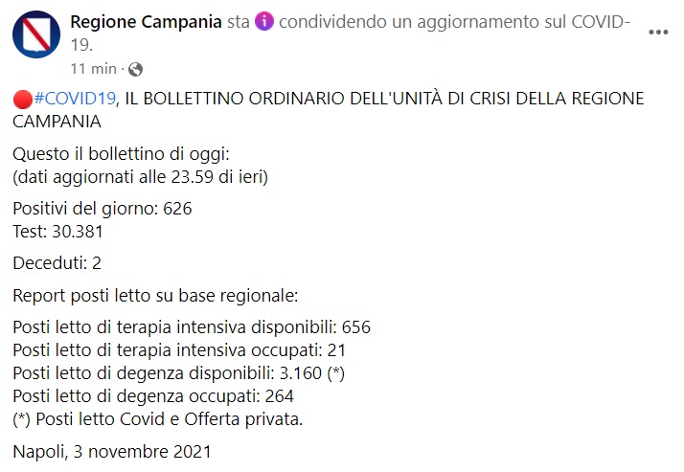The image size is (684, 472).
Task: Open the "11 min" post timestamp
Action: pos(92,69)
